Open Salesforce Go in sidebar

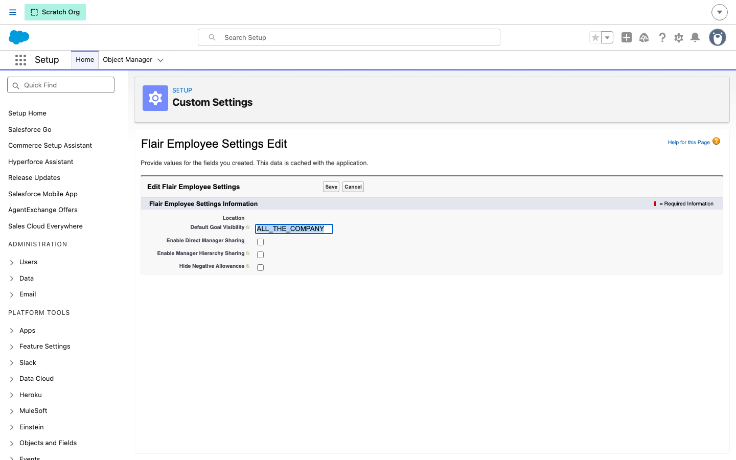point(30,130)
